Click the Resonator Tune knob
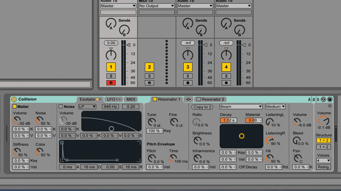 tap(152, 122)
